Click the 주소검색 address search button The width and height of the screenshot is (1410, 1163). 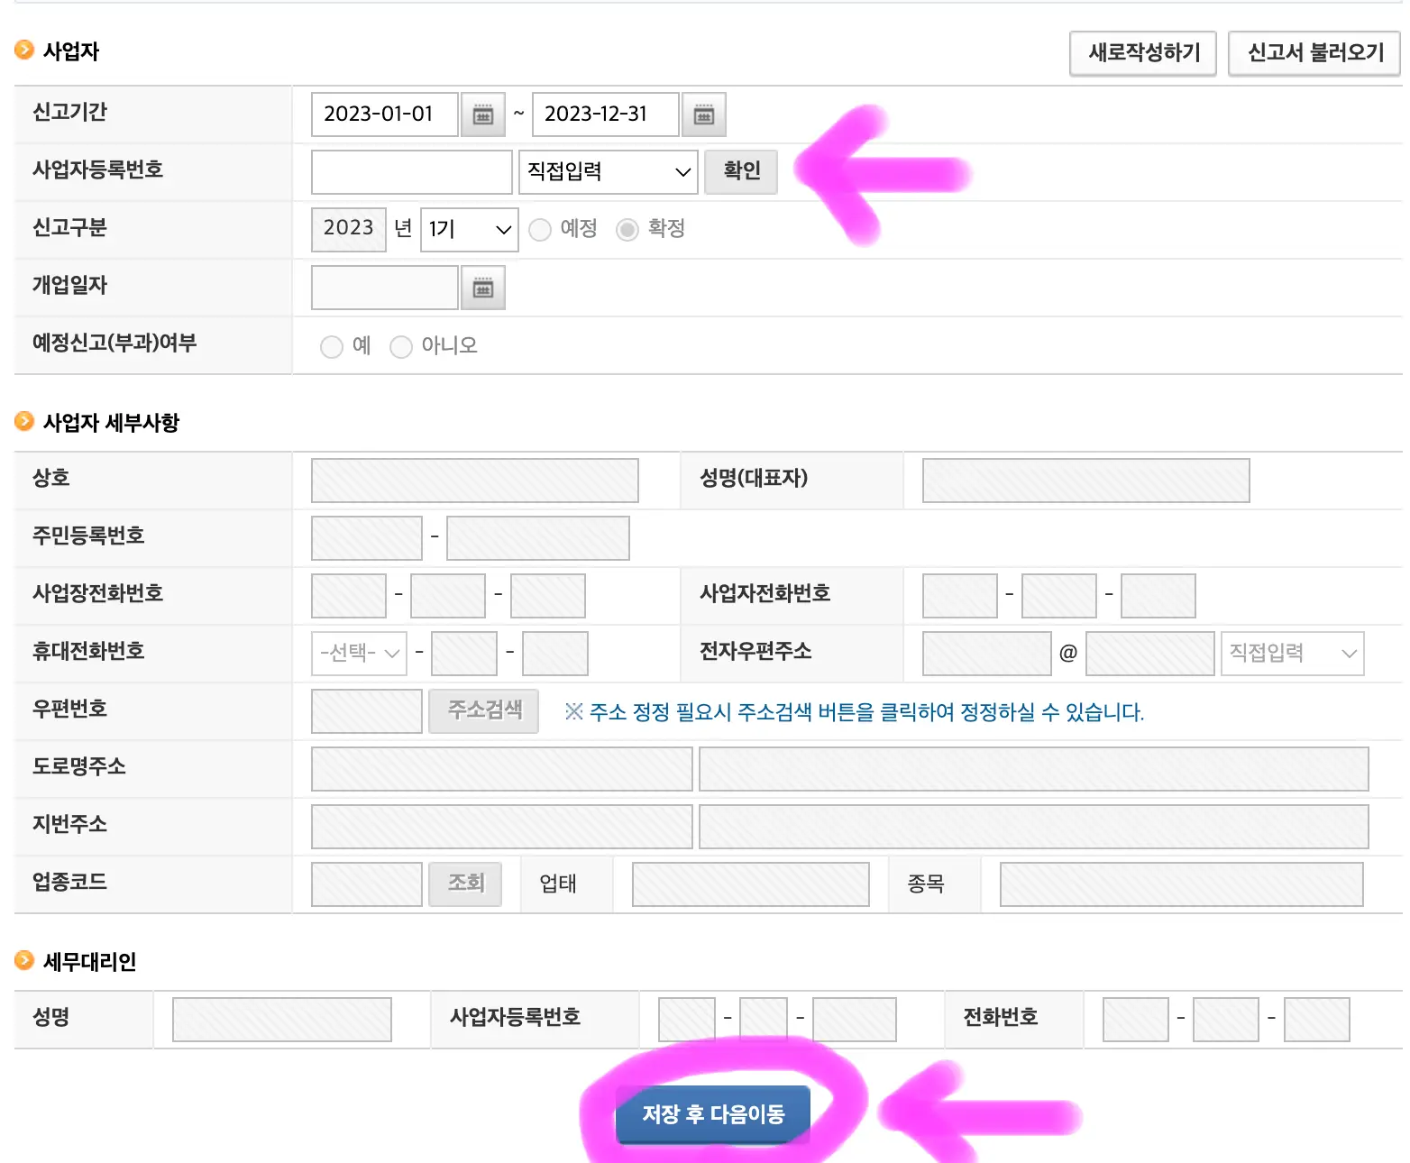(x=483, y=710)
